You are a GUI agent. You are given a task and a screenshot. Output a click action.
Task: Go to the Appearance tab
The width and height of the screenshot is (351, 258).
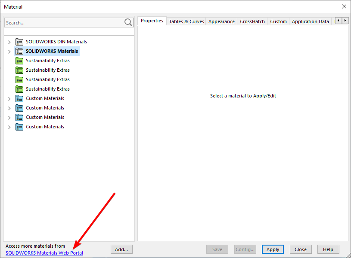pyautogui.click(x=221, y=21)
